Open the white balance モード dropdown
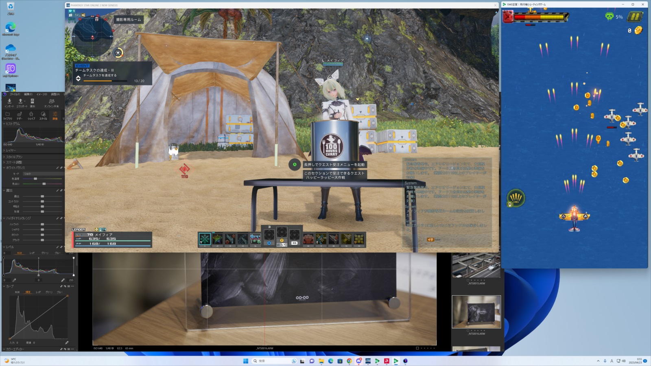 pos(43,174)
